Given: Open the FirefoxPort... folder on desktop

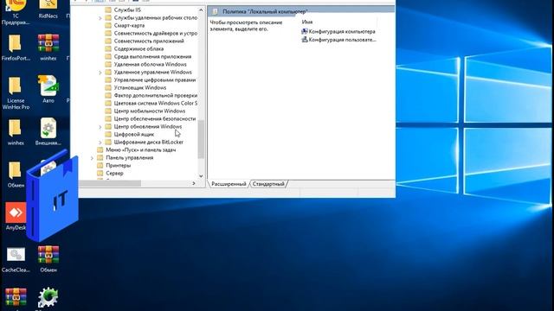Looking at the screenshot, I should [x=16, y=48].
